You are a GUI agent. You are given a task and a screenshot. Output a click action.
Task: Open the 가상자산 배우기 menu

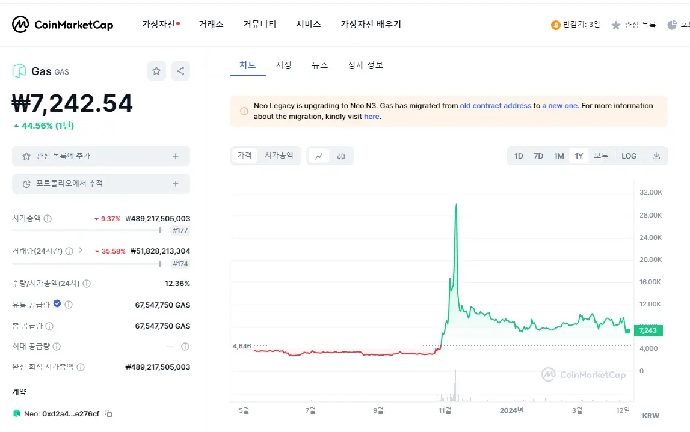click(x=371, y=25)
